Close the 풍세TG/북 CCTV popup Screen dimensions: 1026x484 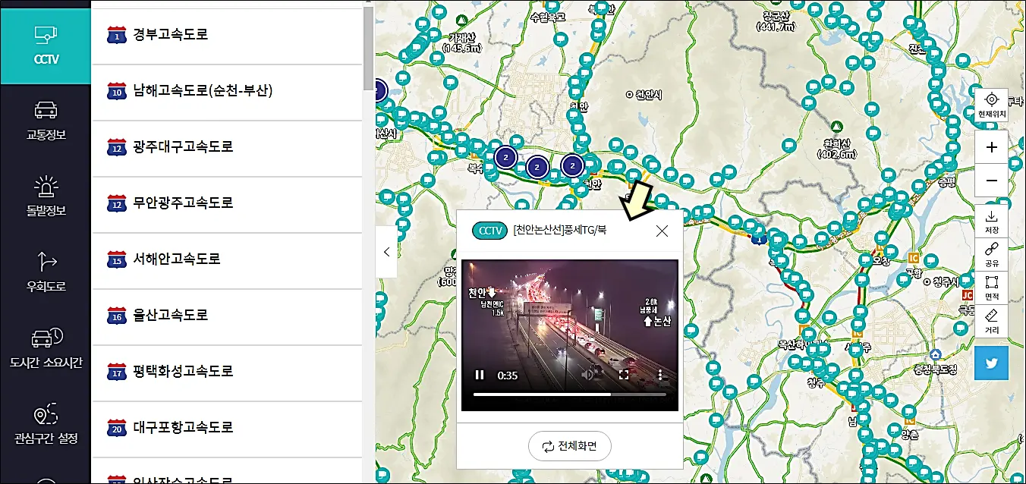(x=661, y=230)
